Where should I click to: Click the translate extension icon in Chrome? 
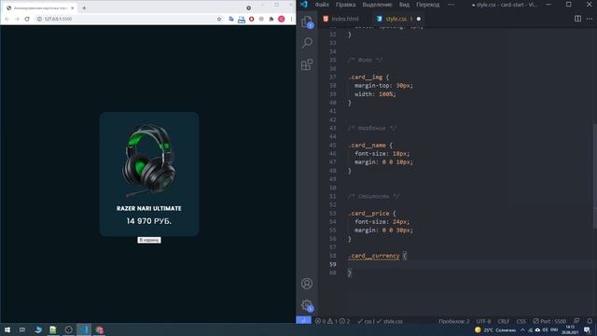click(x=231, y=19)
